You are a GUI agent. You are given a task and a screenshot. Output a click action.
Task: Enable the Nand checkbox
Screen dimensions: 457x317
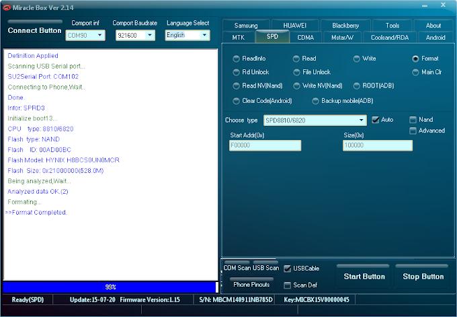[x=413, y=120]
